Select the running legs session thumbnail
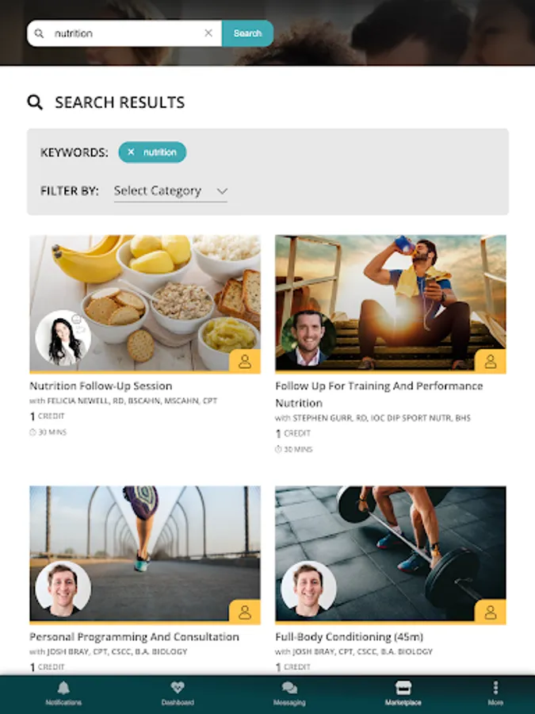The width and height of the screenshot is (535, 714). click(145, 553)
